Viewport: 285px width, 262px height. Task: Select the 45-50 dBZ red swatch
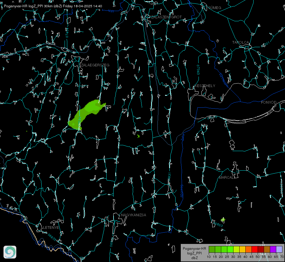coord(255,249)
